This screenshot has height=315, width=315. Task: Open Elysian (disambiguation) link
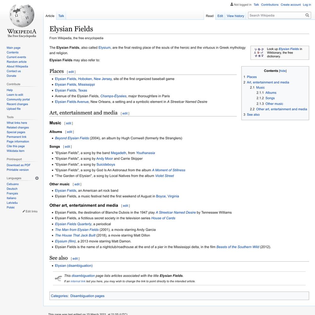pos(74,266)
